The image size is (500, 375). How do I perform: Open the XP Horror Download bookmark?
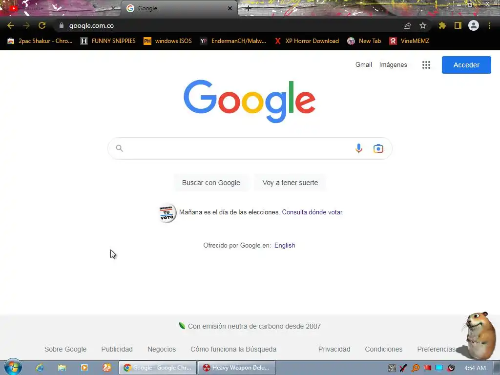[x=307, y=41]
